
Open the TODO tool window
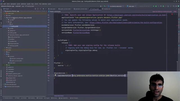click(17, 98)
